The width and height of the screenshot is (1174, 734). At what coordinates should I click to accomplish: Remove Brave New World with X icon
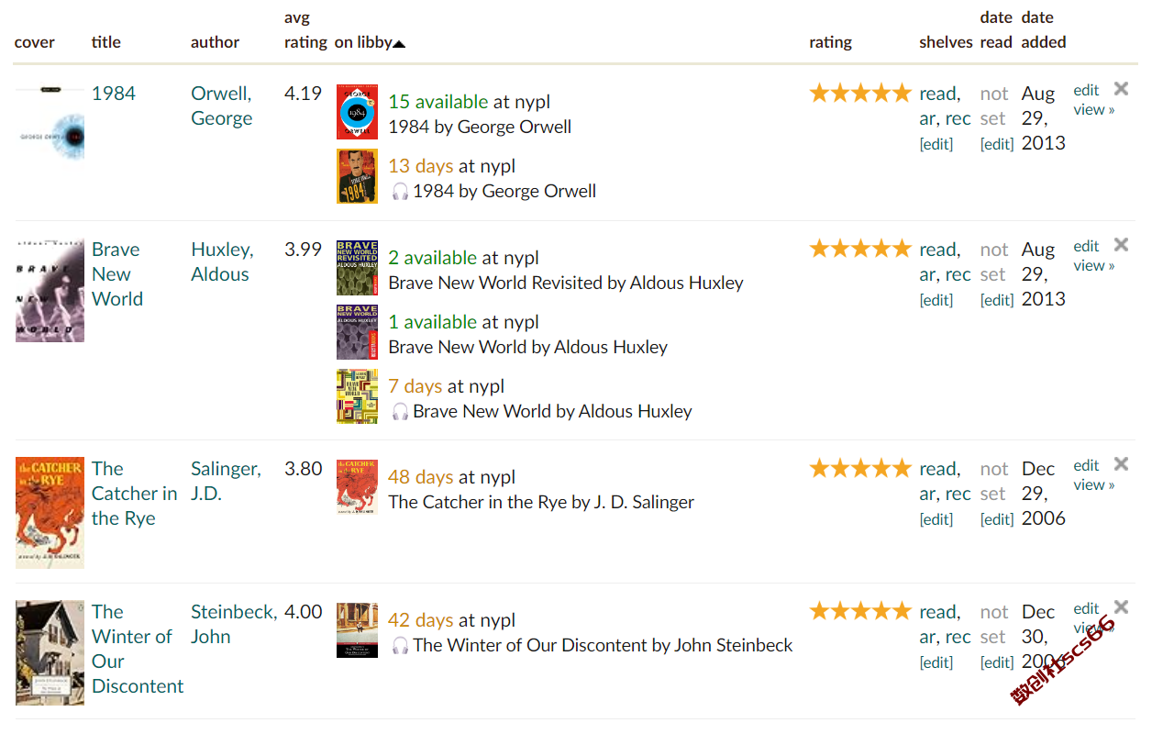pyautogui.click(x=1121, y=245)
